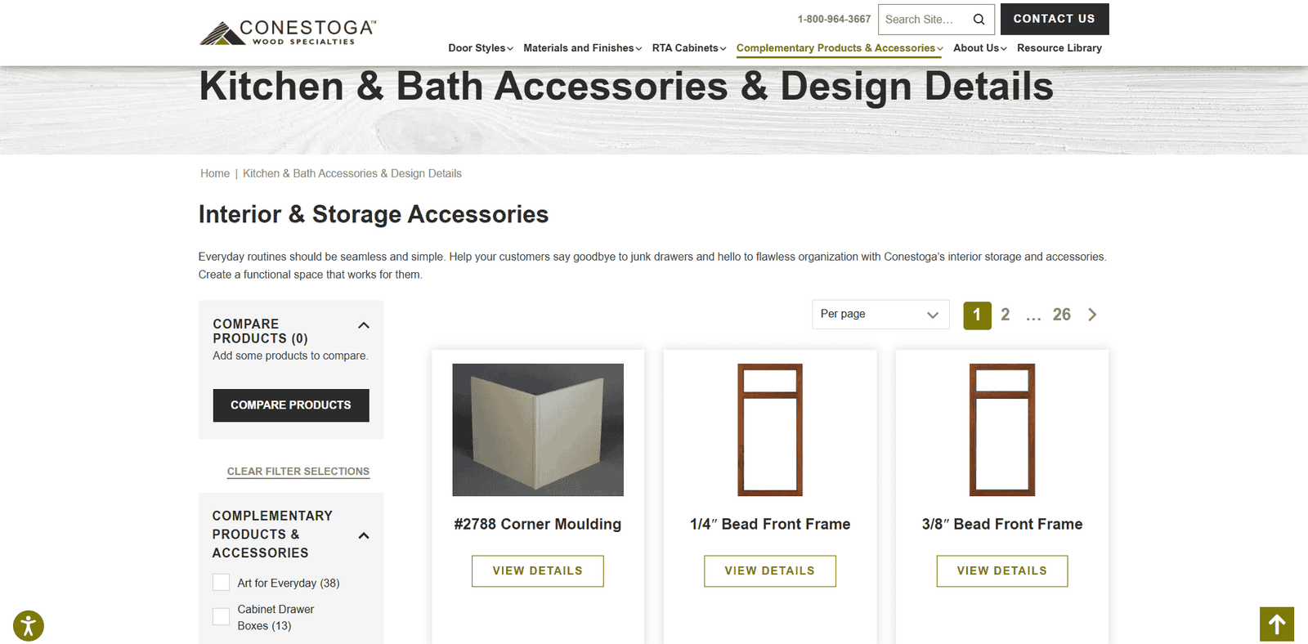Image resolution: width=1308 pixels, height=644 pixels.
Task: Click the Conestoga Wood Specialties logo
Action: pos(288,32)
